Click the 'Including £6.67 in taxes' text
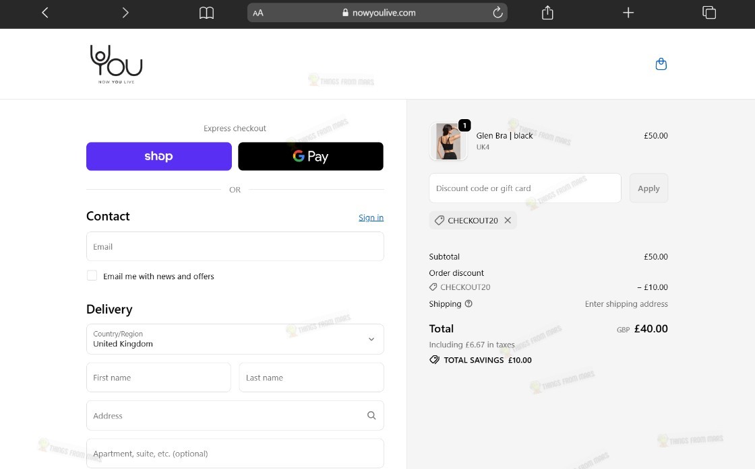Image resolution: width=755 pixels, height=469 pixels. [472, 345]
